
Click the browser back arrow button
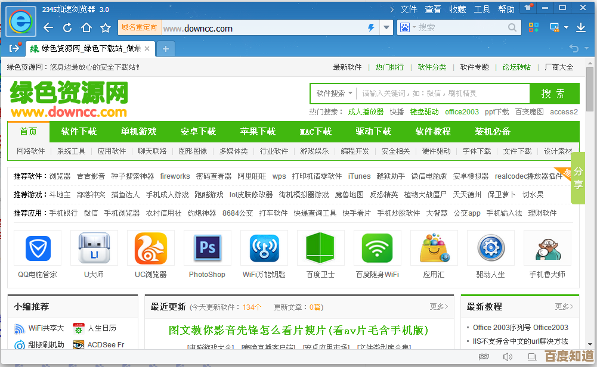point(48,28)
